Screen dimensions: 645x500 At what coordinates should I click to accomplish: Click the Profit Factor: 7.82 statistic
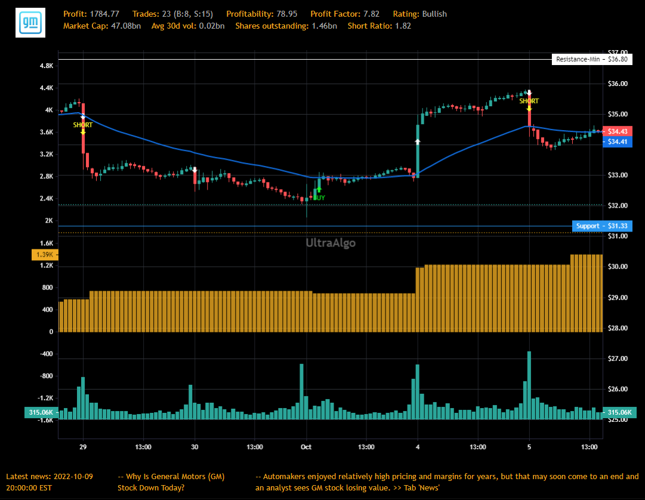coord(345,14)
